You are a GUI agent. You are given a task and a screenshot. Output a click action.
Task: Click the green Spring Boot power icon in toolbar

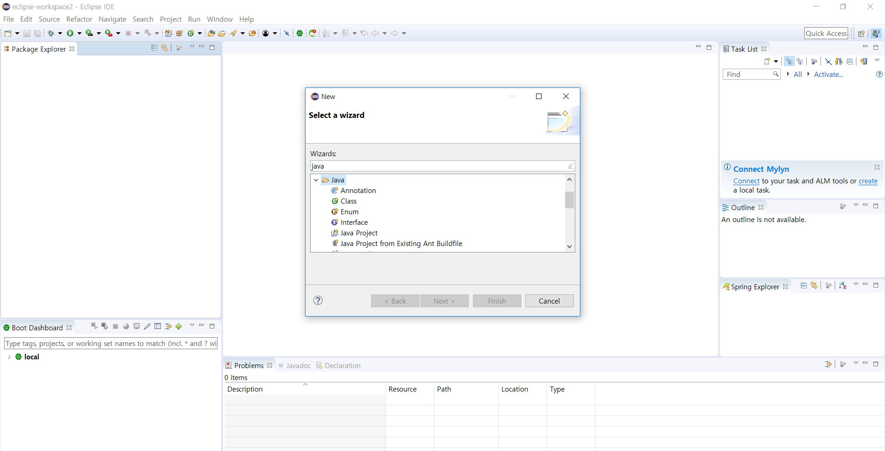tap(300, 33)
